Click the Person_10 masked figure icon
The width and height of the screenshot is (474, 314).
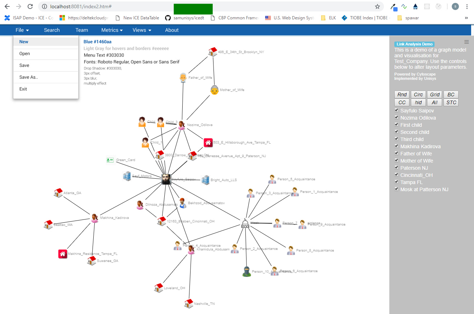(246, 271)
